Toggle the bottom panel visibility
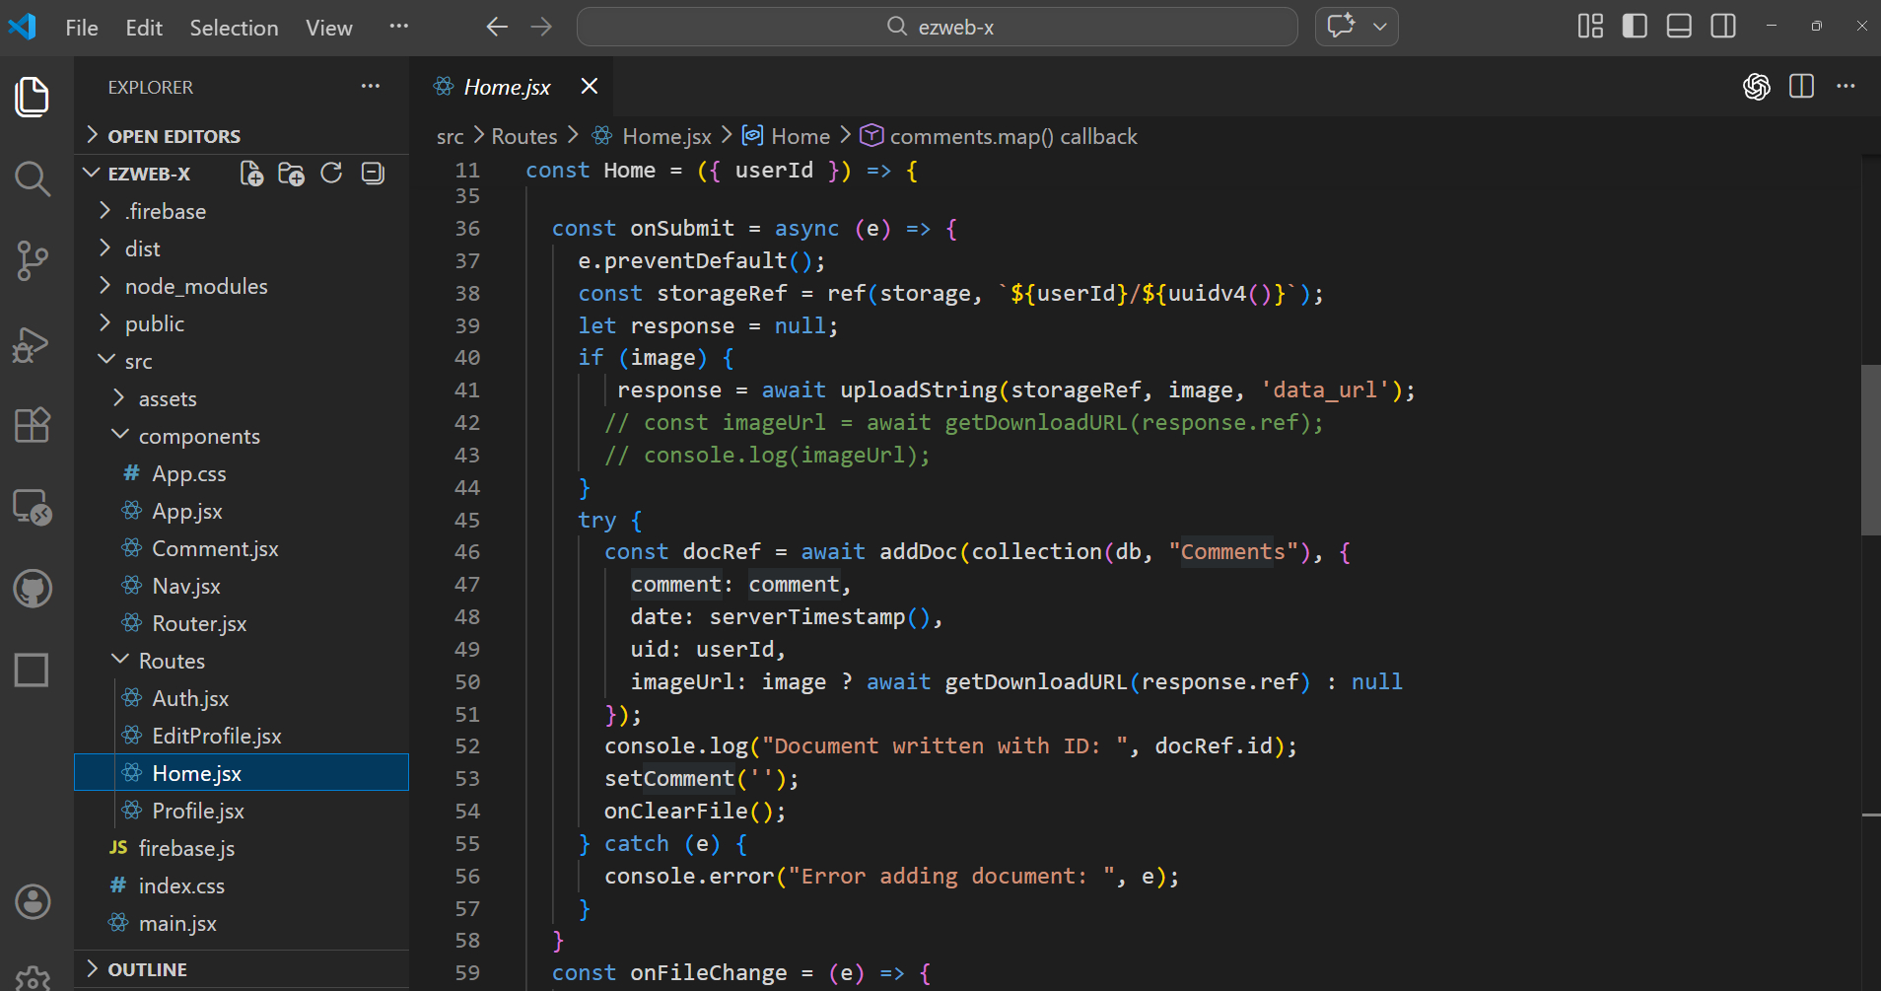This screenshot has width=1881, height=991. point(1679,27)
